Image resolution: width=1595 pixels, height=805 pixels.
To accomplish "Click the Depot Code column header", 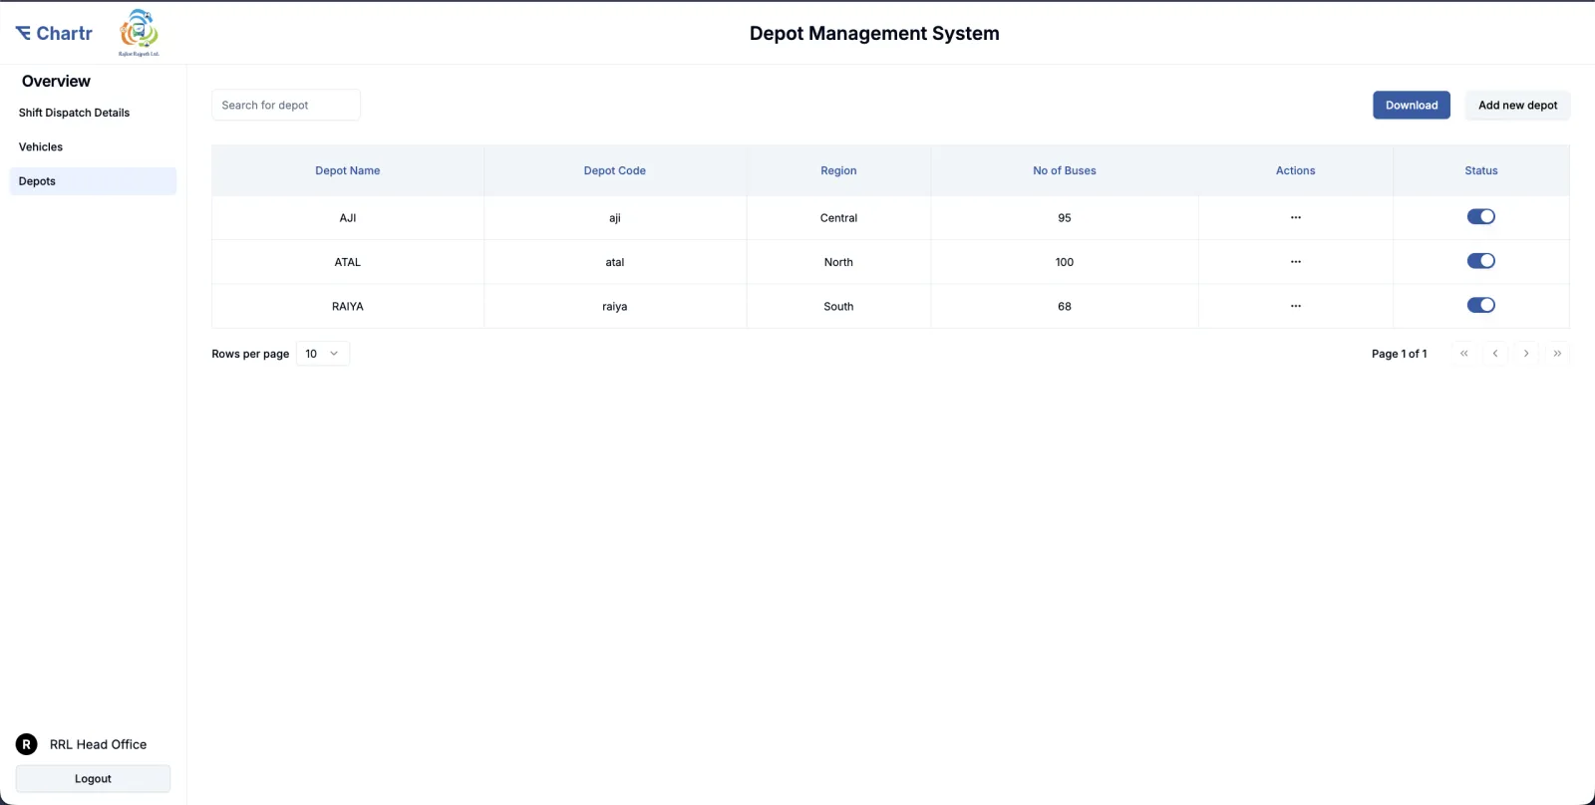I will tap(615, 170).
